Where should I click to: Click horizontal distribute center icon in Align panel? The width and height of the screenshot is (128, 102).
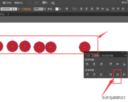point(118,74)
